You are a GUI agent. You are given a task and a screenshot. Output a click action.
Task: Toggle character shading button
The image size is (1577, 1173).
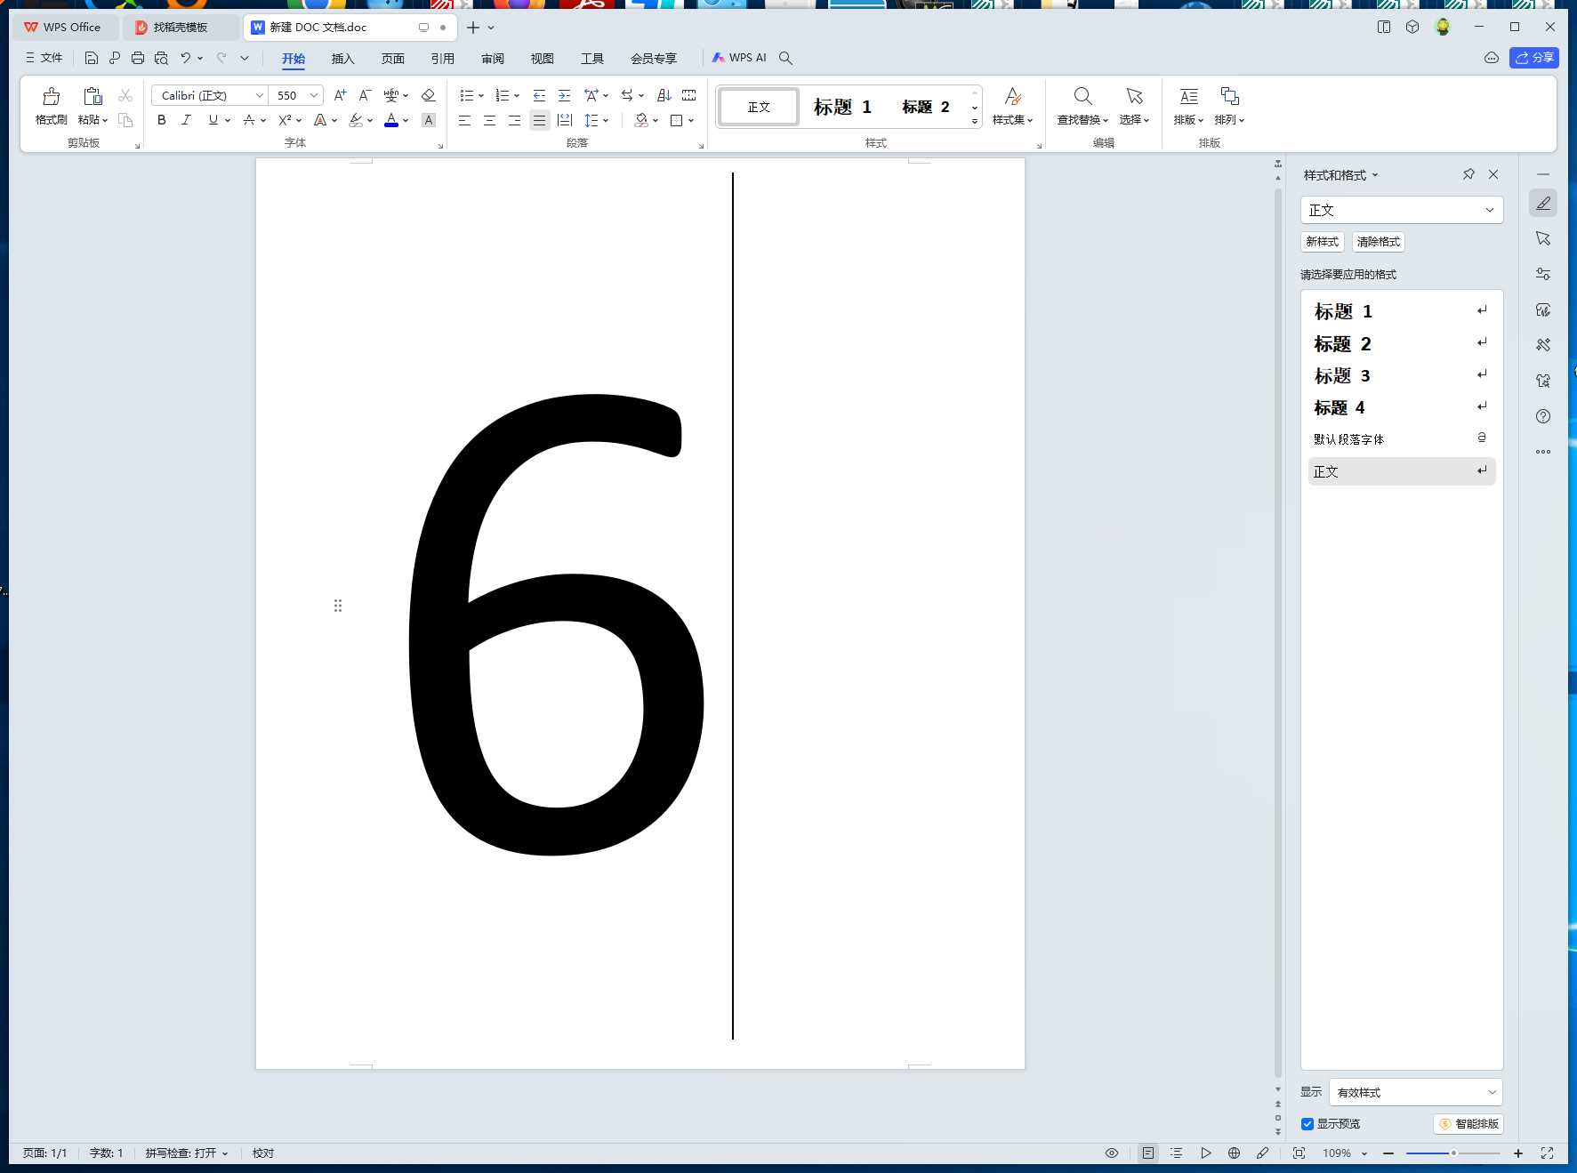click(428, 120)
